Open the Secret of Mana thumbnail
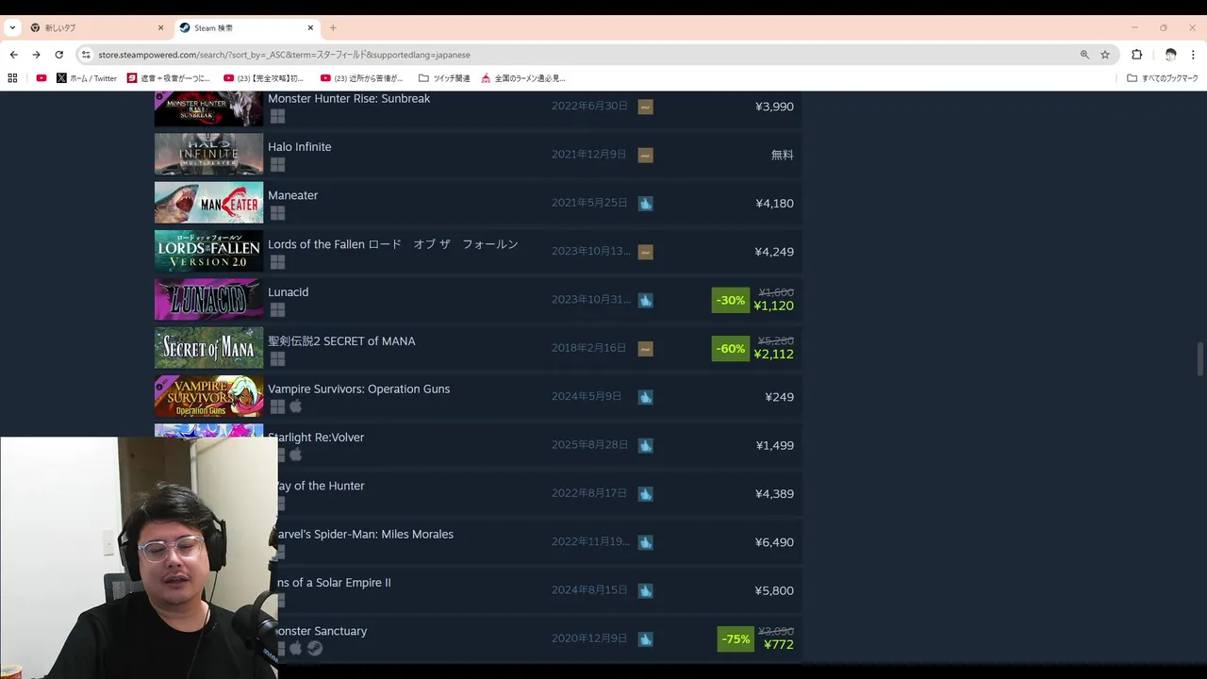The height and width of the screenshot is (679, 1207). (208, 348)
